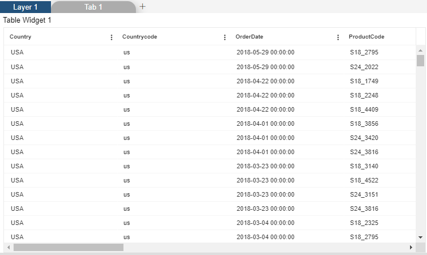Select product code S18_2795 dated 2018-05-29
Image resolution: width=427 pixels, height=255 pixels.
tap(364, 52)
